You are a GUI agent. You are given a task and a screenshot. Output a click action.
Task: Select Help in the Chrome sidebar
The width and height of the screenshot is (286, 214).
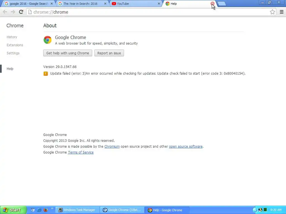tap(10, 69)
